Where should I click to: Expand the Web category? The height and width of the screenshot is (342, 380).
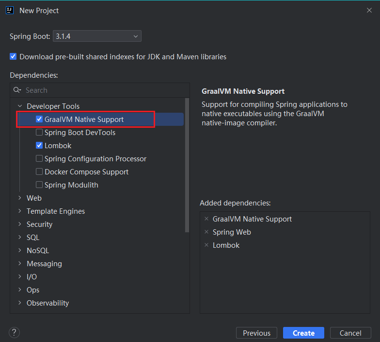click(x=20, y=198)
